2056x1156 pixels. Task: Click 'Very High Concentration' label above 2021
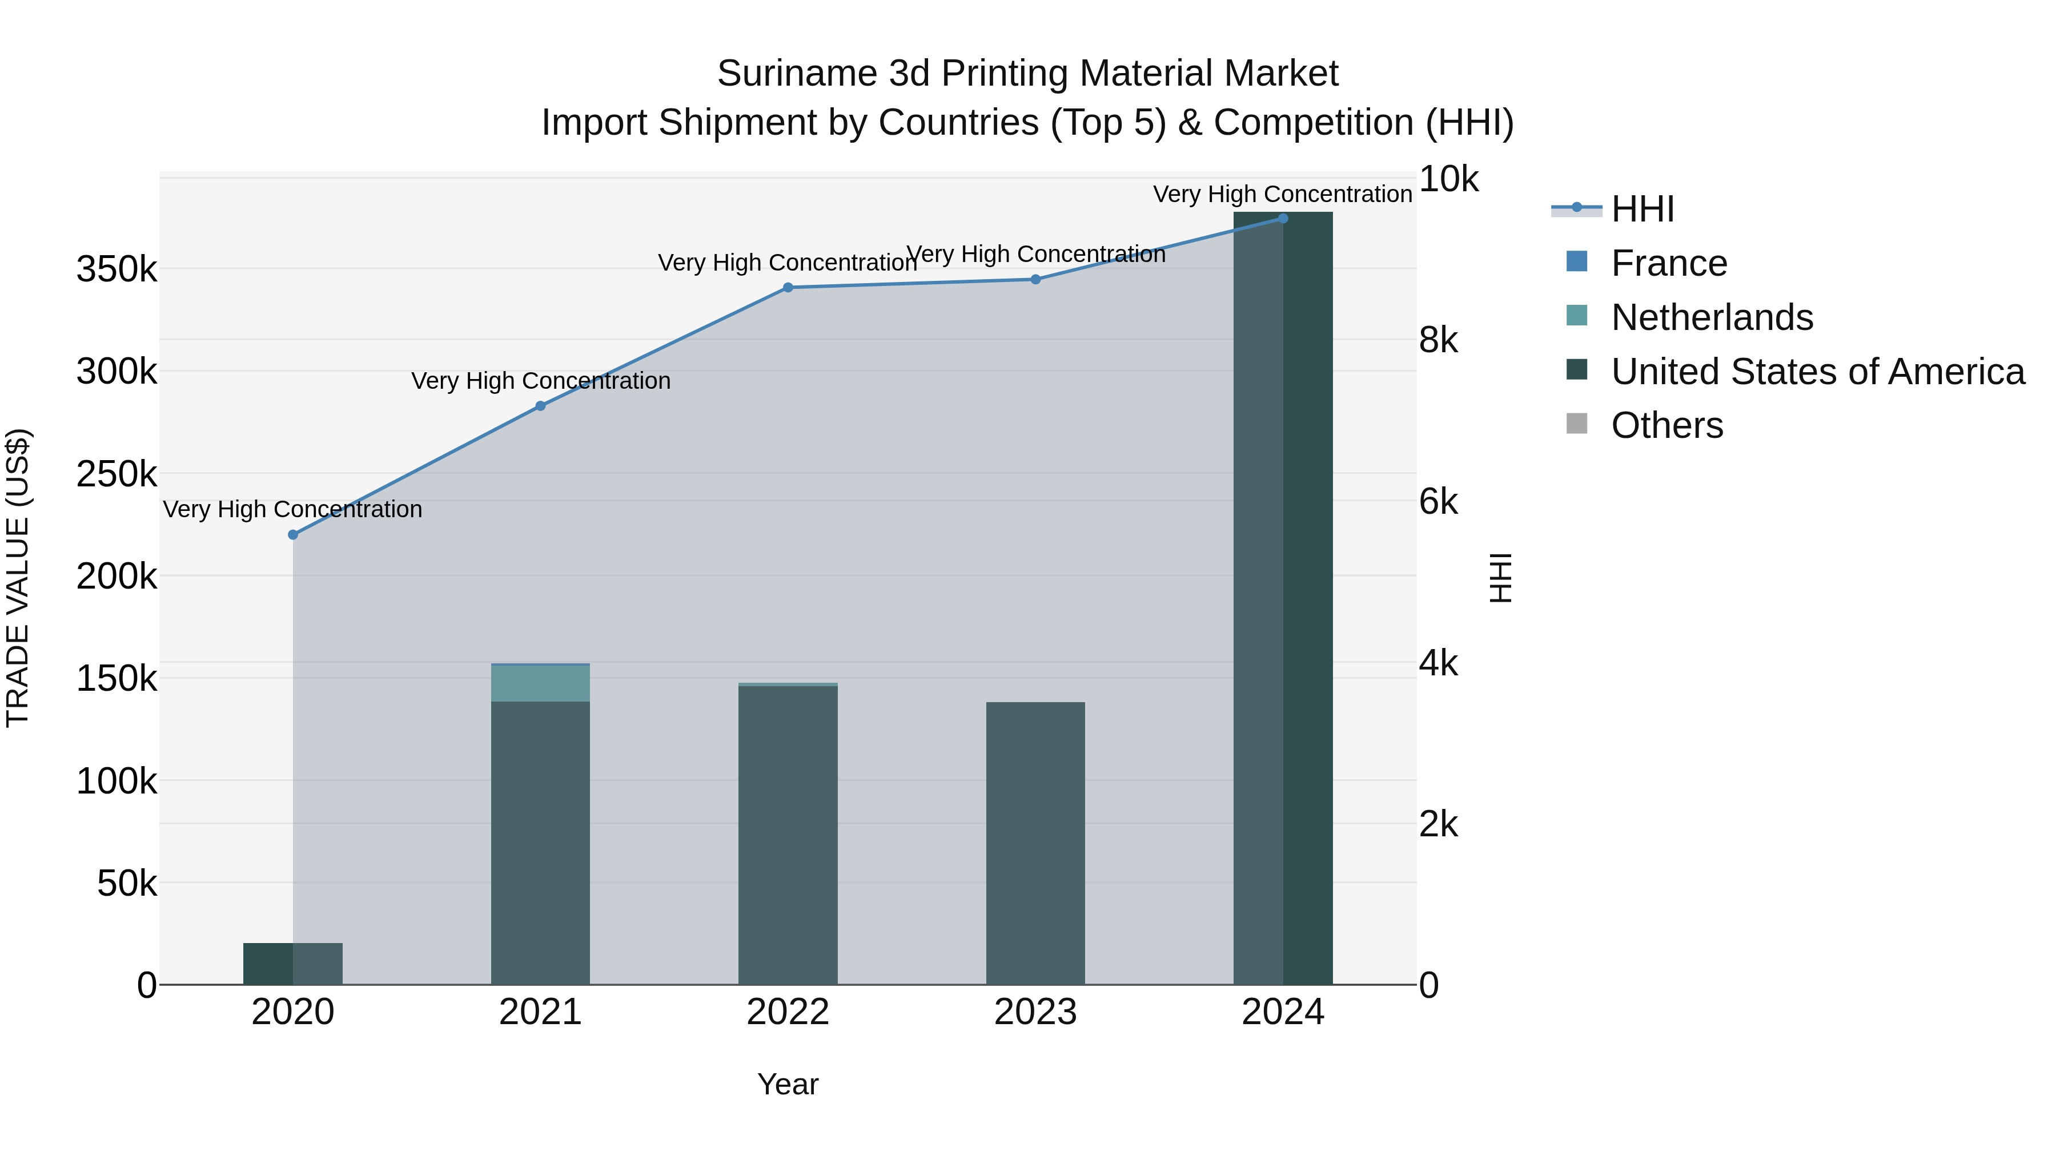point(541,381)
